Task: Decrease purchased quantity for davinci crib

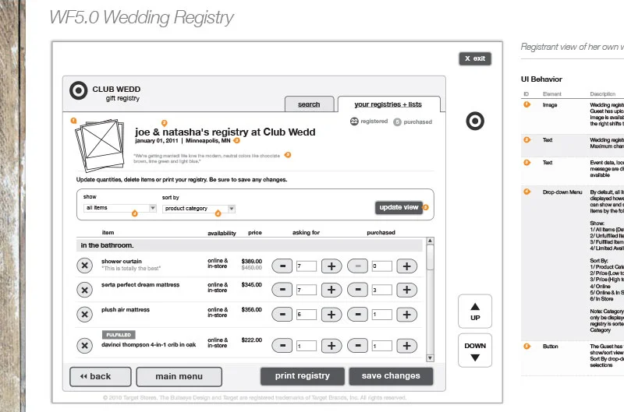Action: click(x=357, y=346)
